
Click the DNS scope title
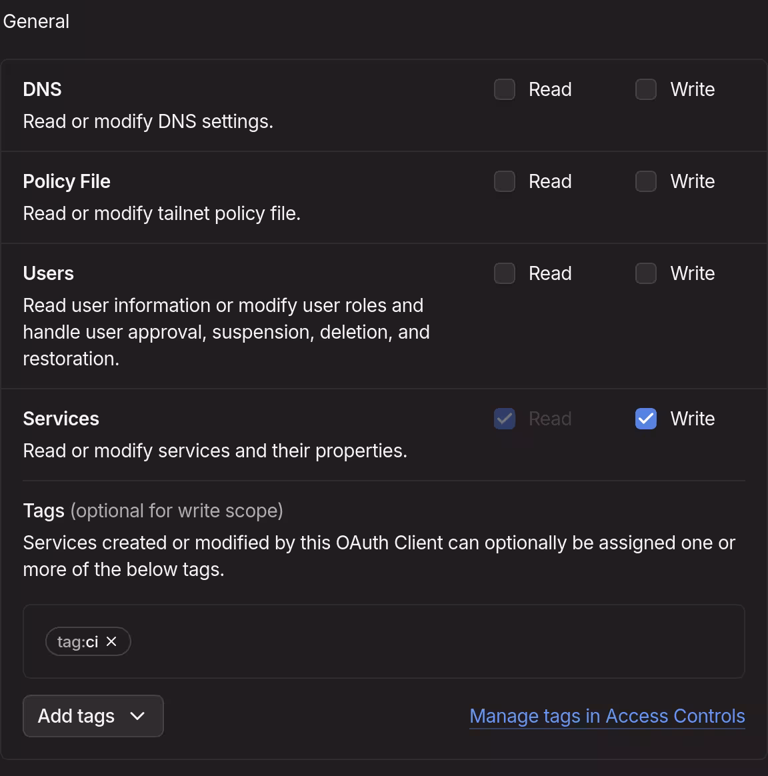[x=41, y=89]
